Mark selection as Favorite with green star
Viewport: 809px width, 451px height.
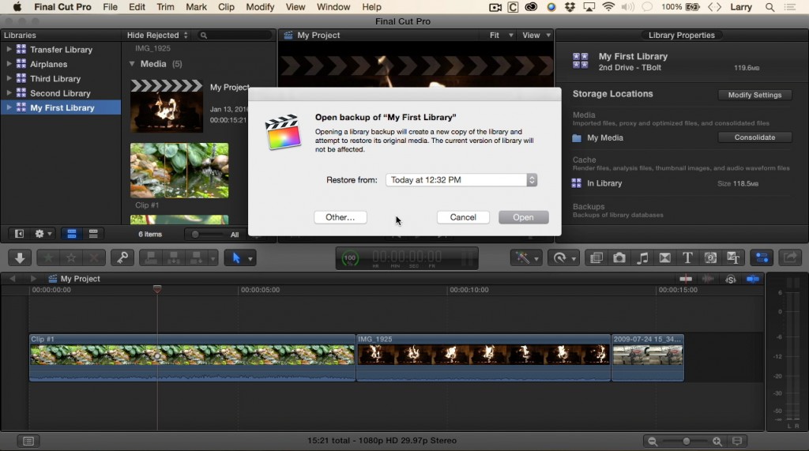pyautogui.click(x=48, y=257)
